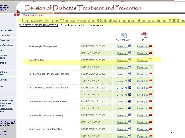Click the Microsoft Word column header icon
The width and height of the screenshot is (185, 138).
pos(124,35)
